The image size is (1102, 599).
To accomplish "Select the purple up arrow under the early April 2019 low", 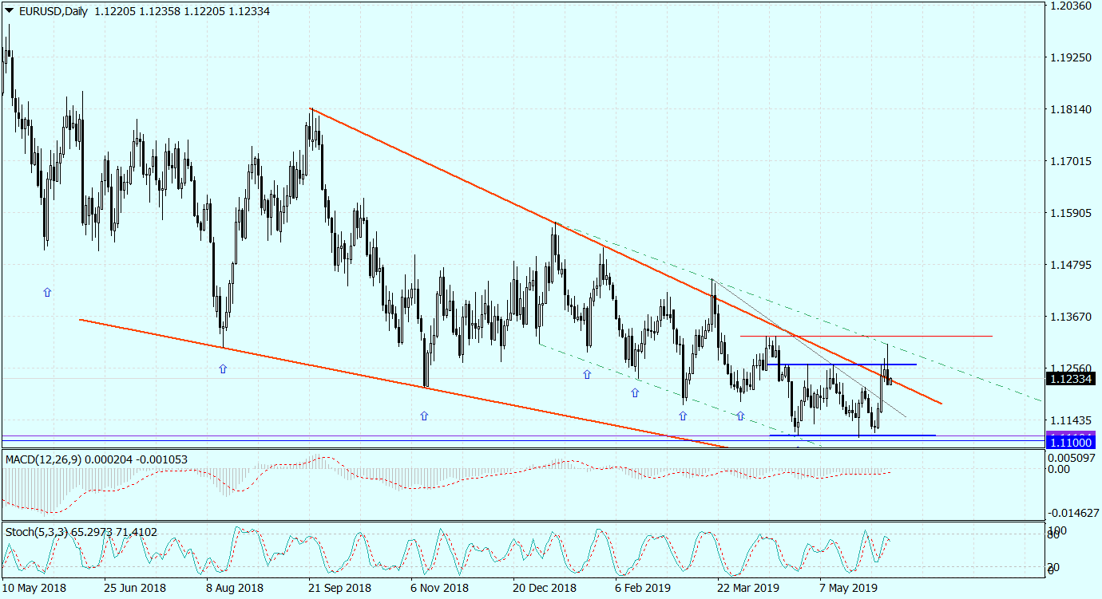I will (740, 416).
